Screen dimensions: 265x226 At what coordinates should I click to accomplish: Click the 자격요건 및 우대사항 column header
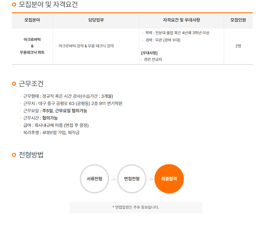(x=181, y=20)
